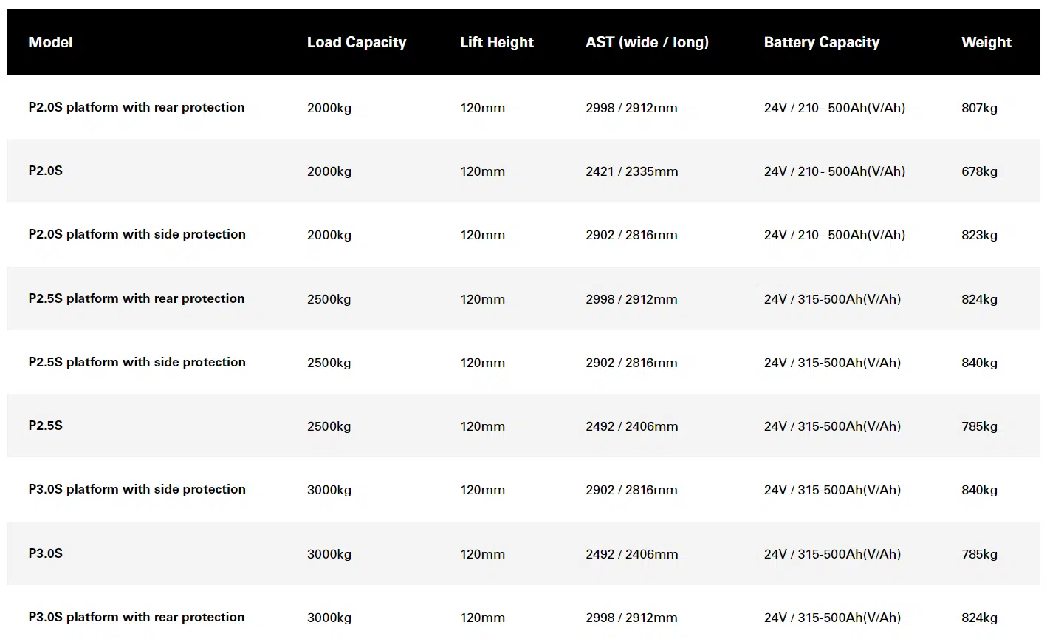Select the plain P2.0S model name
Image resolution: width=1047 pixels, height=642 pixels.
coord(45,171)
